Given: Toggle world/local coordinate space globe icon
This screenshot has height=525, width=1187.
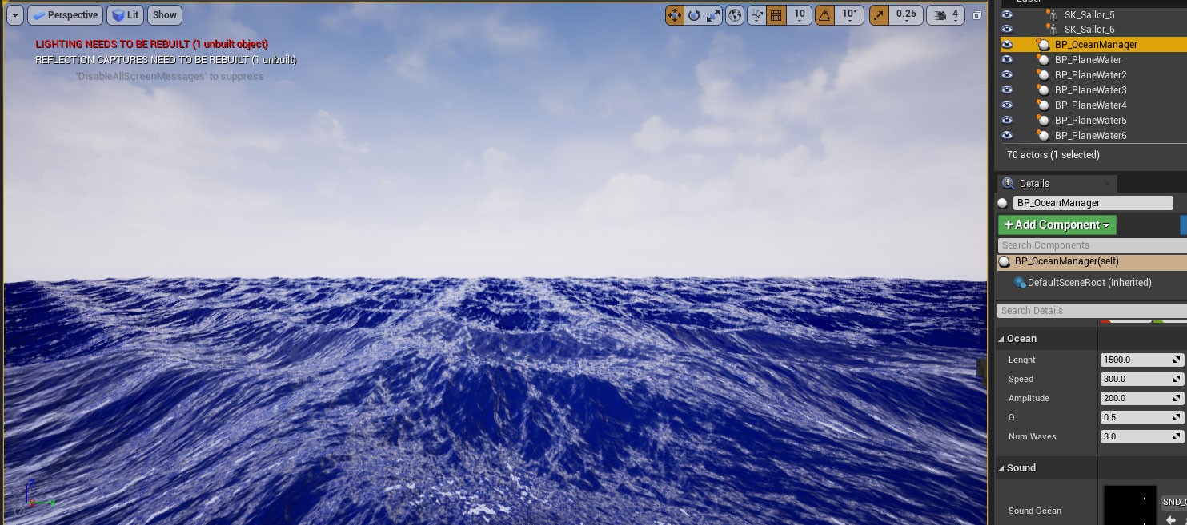Looking at the screenshot, I should 735,15.
